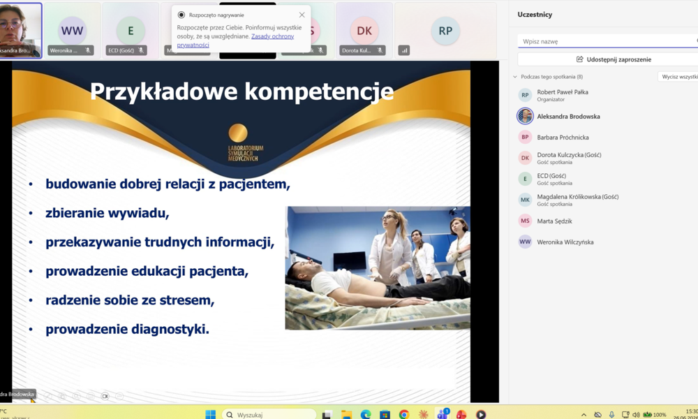The width and height of the screenshot is (698, 419).
Task: Open Microsoft Edge from the taskbar
Action: pos(366,415)
